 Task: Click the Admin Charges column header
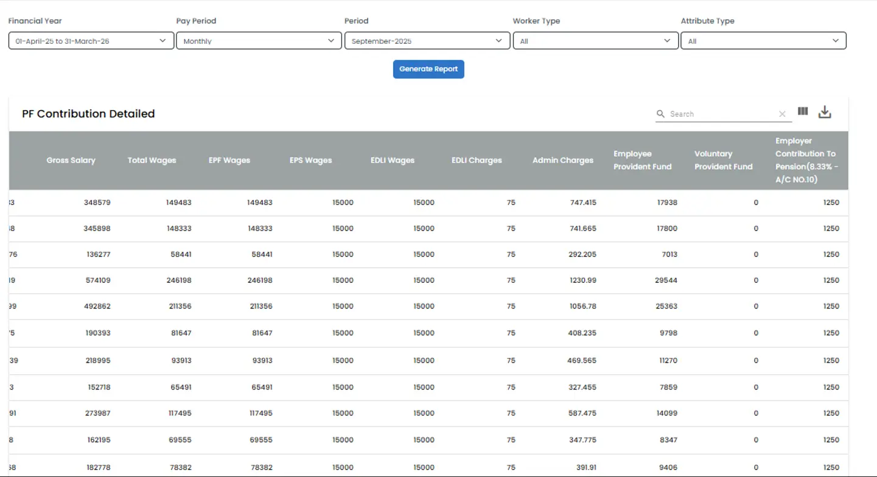[562, 160]
